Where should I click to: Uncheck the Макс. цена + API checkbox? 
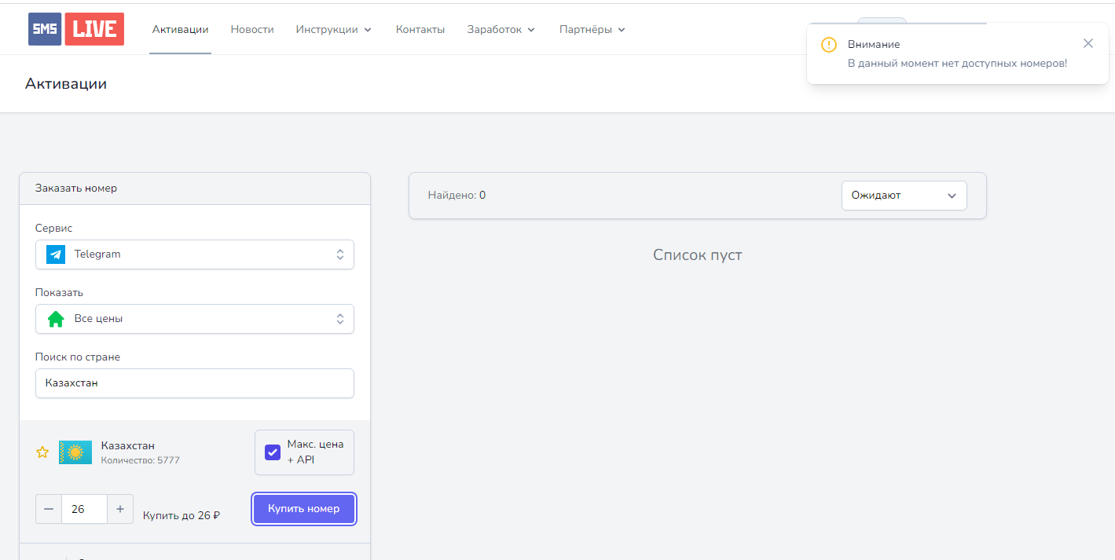272,452
